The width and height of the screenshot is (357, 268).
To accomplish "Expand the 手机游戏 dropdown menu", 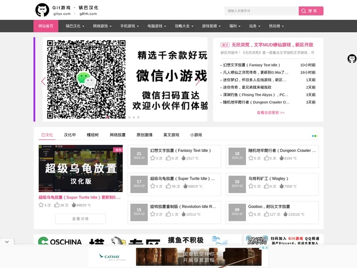I will click(129, 26).
